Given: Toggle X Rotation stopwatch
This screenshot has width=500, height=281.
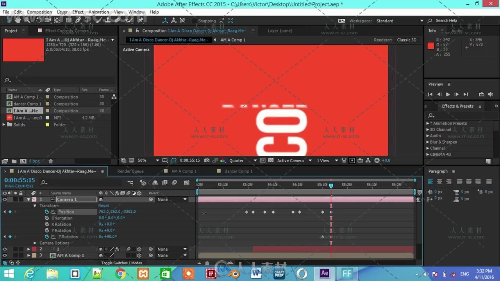Looking at the screenshot, I should (x=47, y=224).
